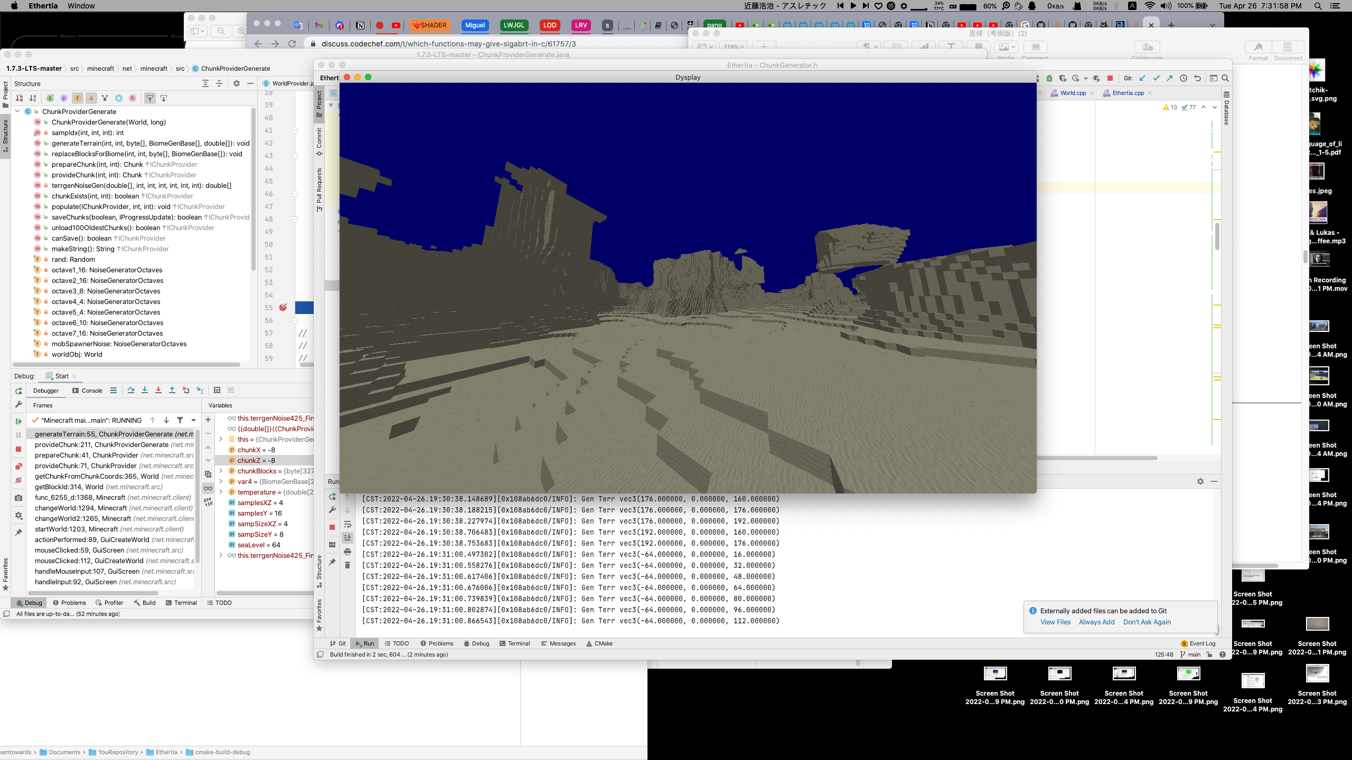This screenshot has height=760, width=1352.
Task: Click Step Over in the debugger toolbar
Action: point(131,391)
